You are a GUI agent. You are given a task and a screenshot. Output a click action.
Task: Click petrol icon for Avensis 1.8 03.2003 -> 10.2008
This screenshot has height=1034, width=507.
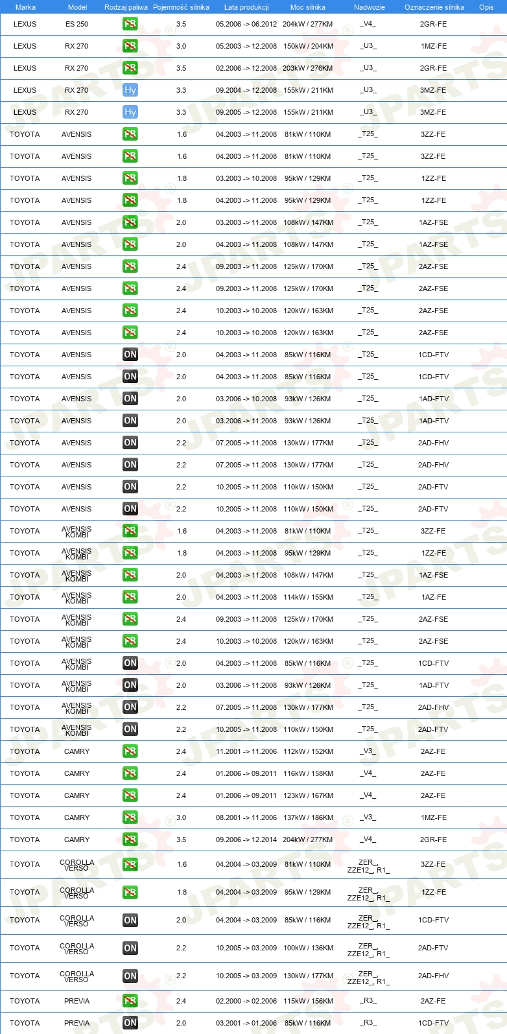[130, 178]
